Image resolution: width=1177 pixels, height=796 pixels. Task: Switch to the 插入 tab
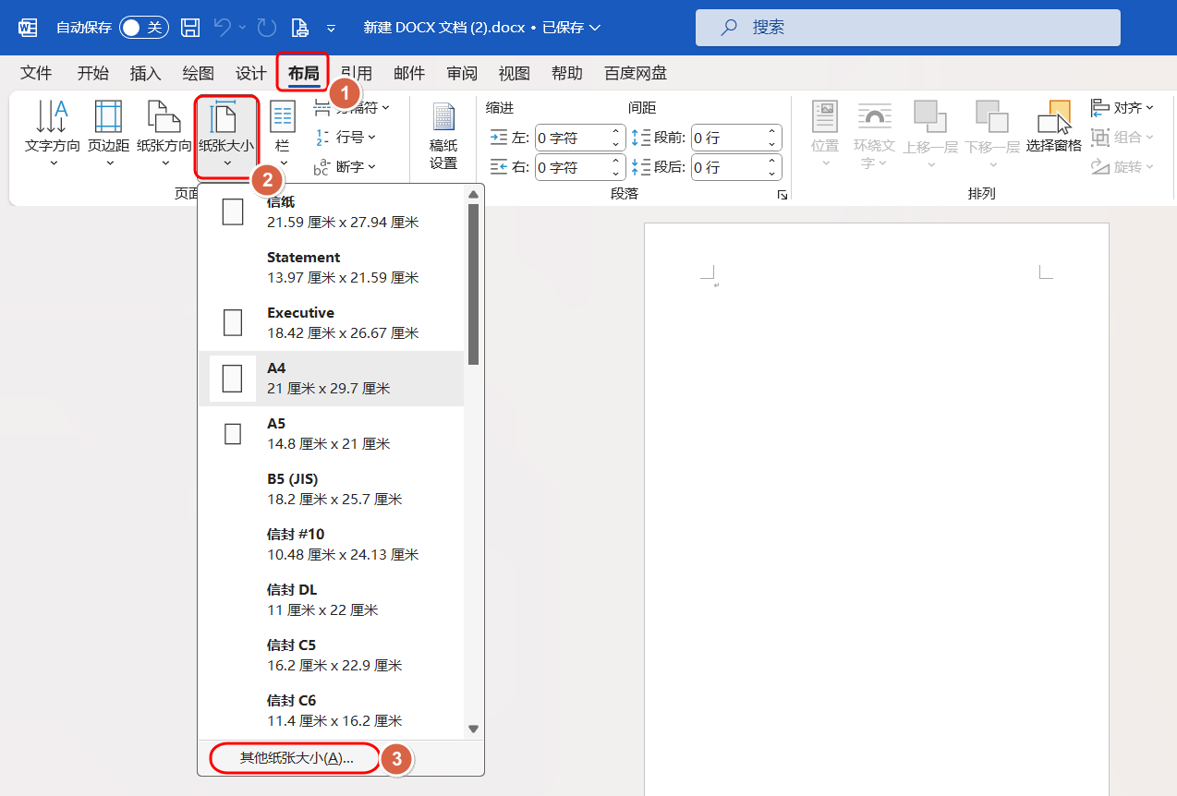[146, 73]
